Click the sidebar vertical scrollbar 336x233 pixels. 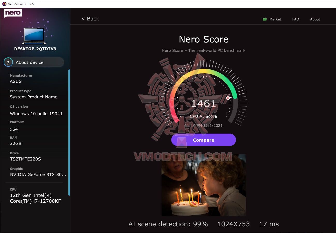click(69, 133)
